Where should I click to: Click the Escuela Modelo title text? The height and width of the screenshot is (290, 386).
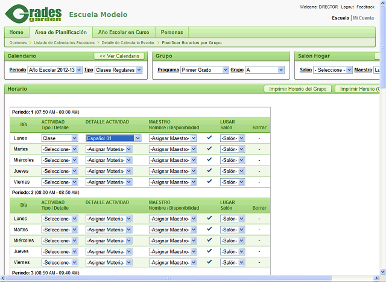click(x=98, y=14)
